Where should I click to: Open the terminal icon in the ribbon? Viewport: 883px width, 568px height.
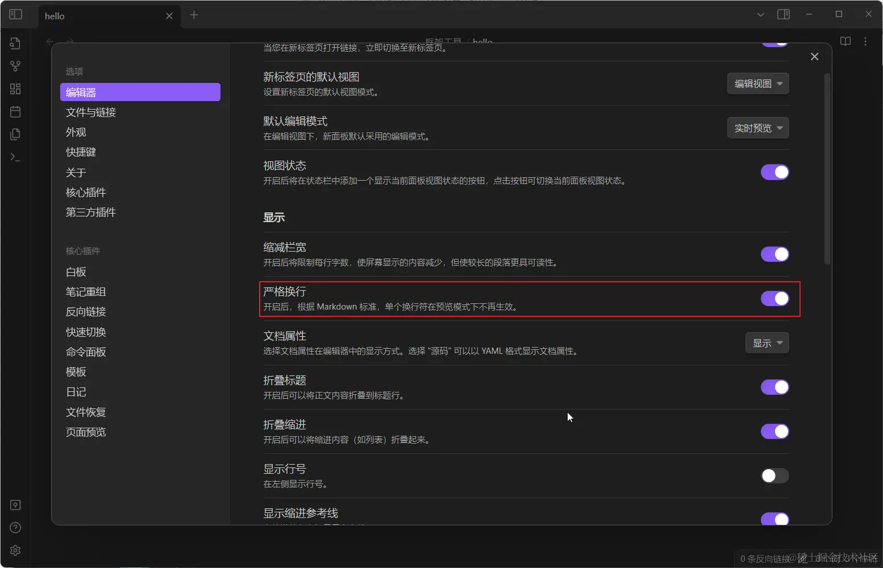[15, 157]
